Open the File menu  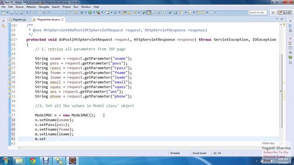(x=3, y=7)
